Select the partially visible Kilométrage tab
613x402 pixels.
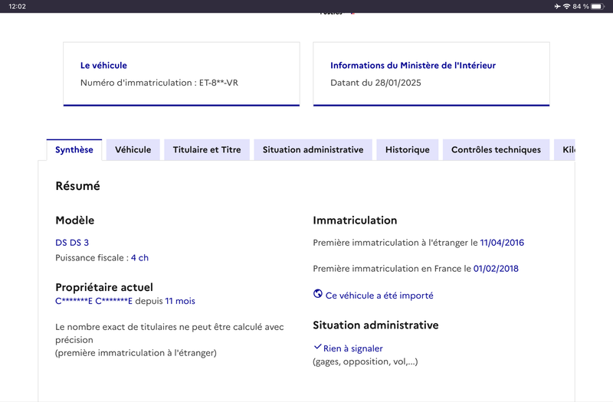[565, 149]
